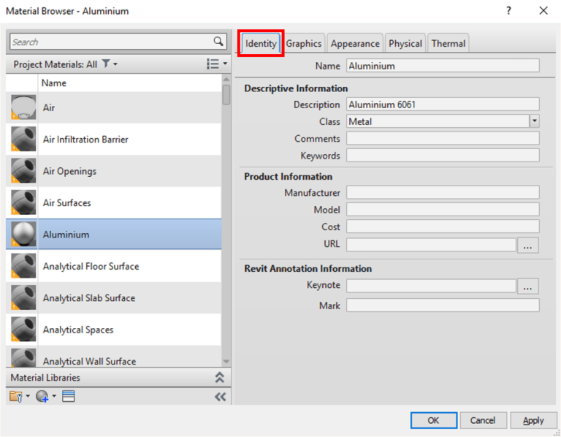Image resolution: width=561 pixels, height=437 pixels.
Task: Select the Analytical Wall Surface row
Action: tap(114, 357)
